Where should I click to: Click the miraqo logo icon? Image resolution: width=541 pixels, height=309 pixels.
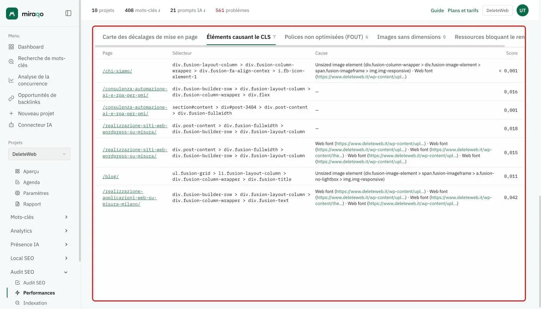click(x=12, y=14)
